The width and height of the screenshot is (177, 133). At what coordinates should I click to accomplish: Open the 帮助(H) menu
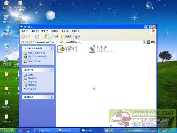75,31
